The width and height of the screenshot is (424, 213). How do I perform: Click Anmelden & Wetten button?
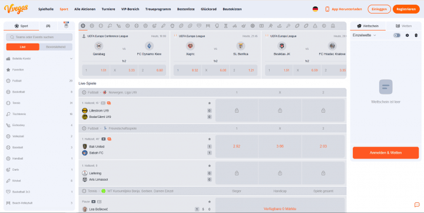pyautogui.click(x=386, y=153)
